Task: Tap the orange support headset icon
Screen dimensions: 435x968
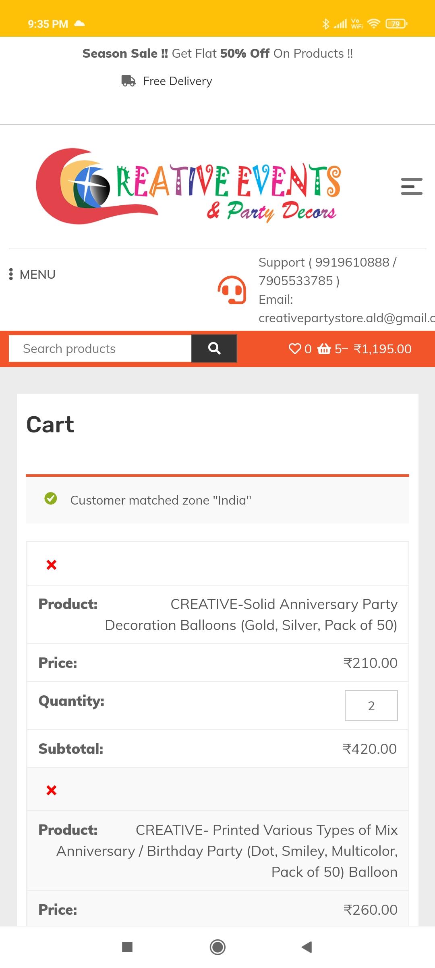Action: coord(232,290)
